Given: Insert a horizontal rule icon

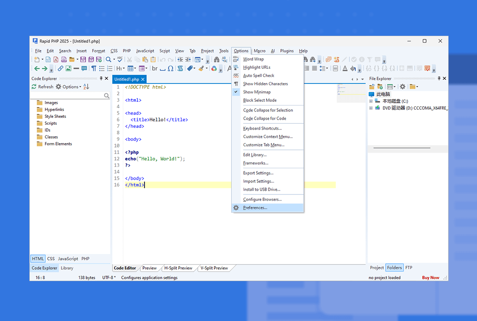Looking at the screenshot, I should point(76,68).
